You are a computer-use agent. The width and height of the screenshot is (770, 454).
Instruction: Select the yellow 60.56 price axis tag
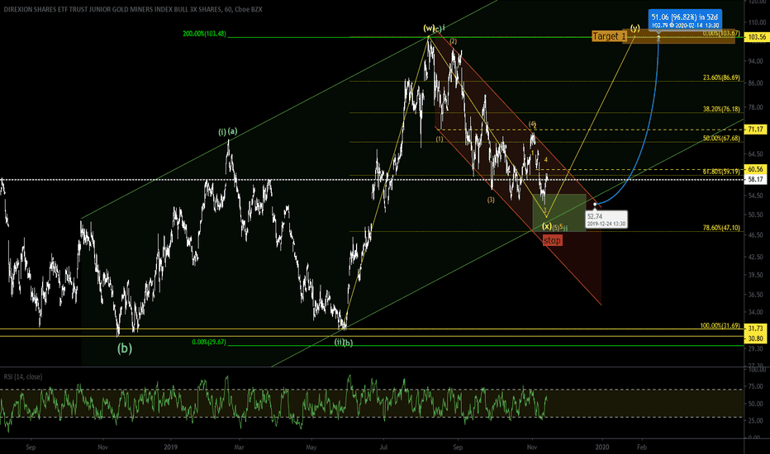point(755,169)
